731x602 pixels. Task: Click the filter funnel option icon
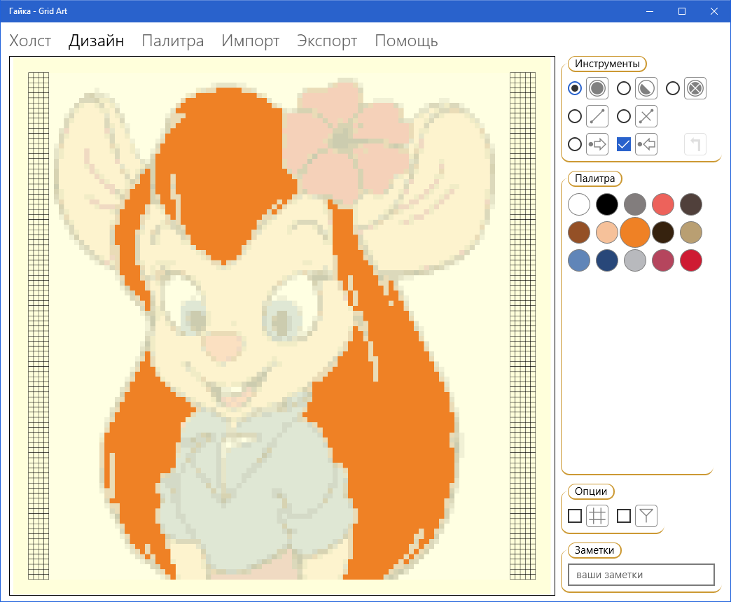tap(646, 516)
